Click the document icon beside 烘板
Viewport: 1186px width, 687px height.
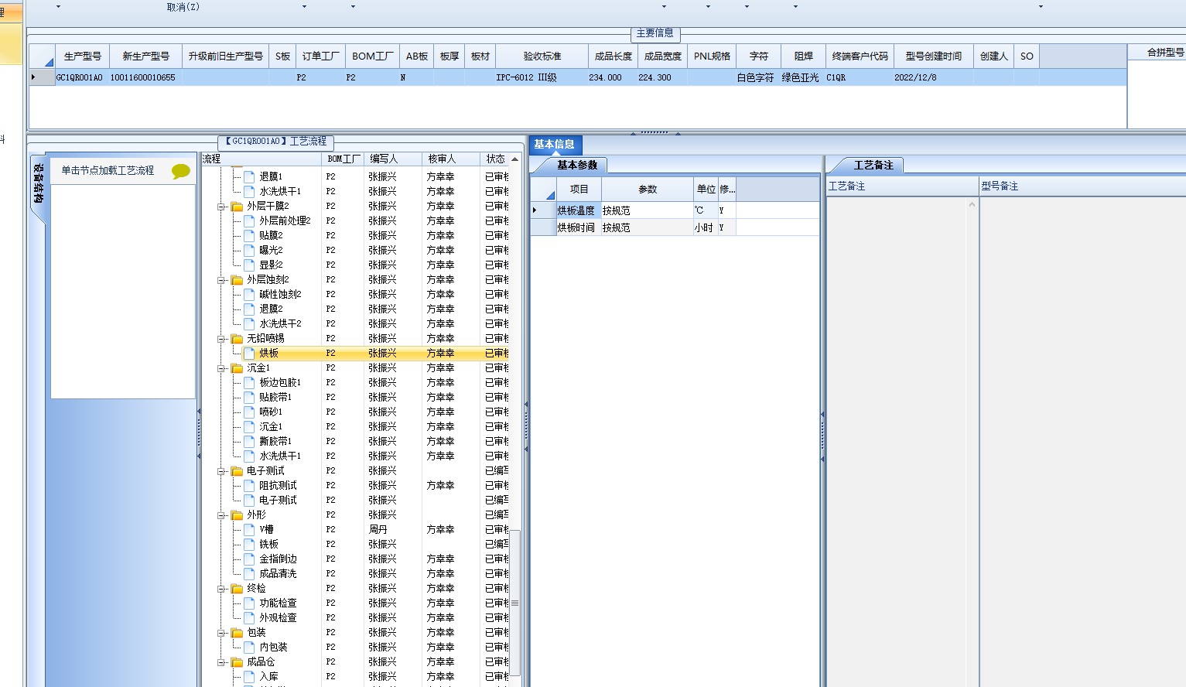[x=249, y=353]
